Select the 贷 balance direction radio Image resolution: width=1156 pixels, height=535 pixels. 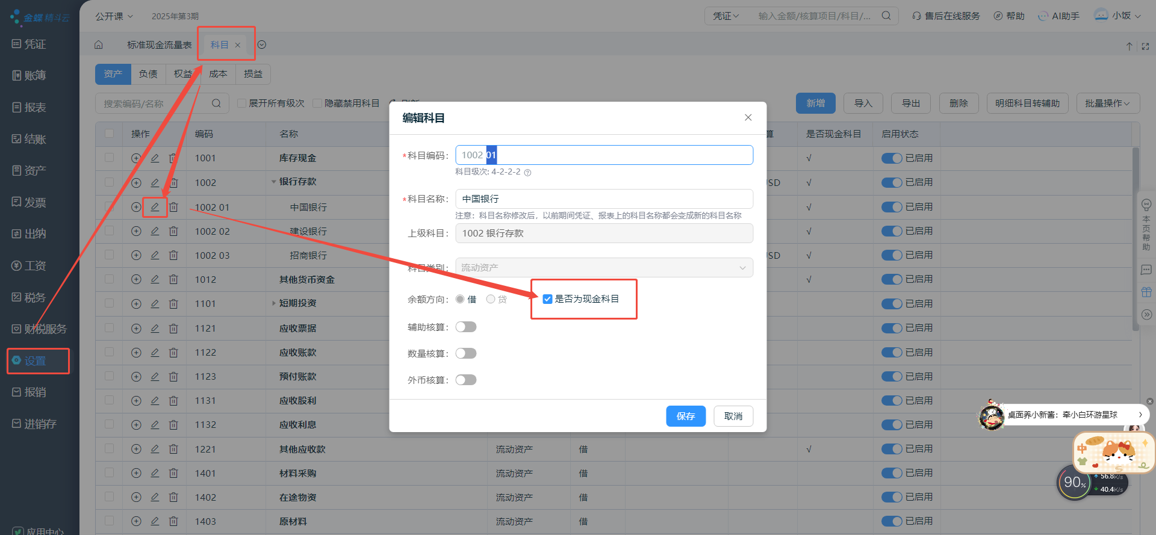pyautogui.click(x=491, y=299)
